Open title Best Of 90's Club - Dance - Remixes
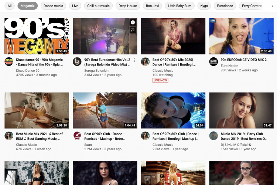Screen dimensions: 277x185 pyautogui.click(x=105, y=136)
